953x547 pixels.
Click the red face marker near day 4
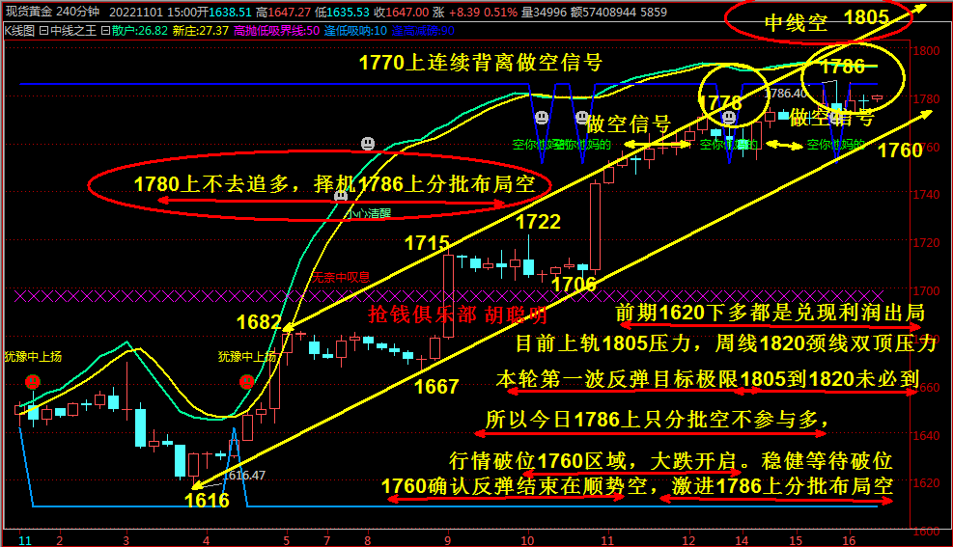246,381
